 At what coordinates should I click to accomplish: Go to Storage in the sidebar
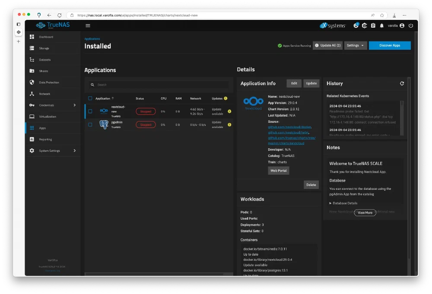44,48
